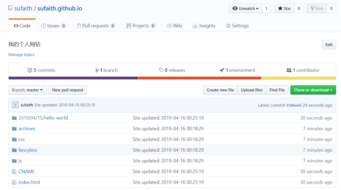The image size is (341, 190).
Task: Click the css folder icon
Action: pos(14,139)
